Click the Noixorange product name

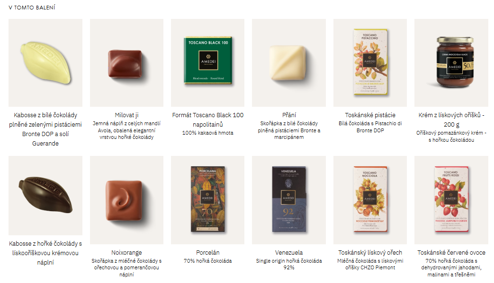click(126, 253)
